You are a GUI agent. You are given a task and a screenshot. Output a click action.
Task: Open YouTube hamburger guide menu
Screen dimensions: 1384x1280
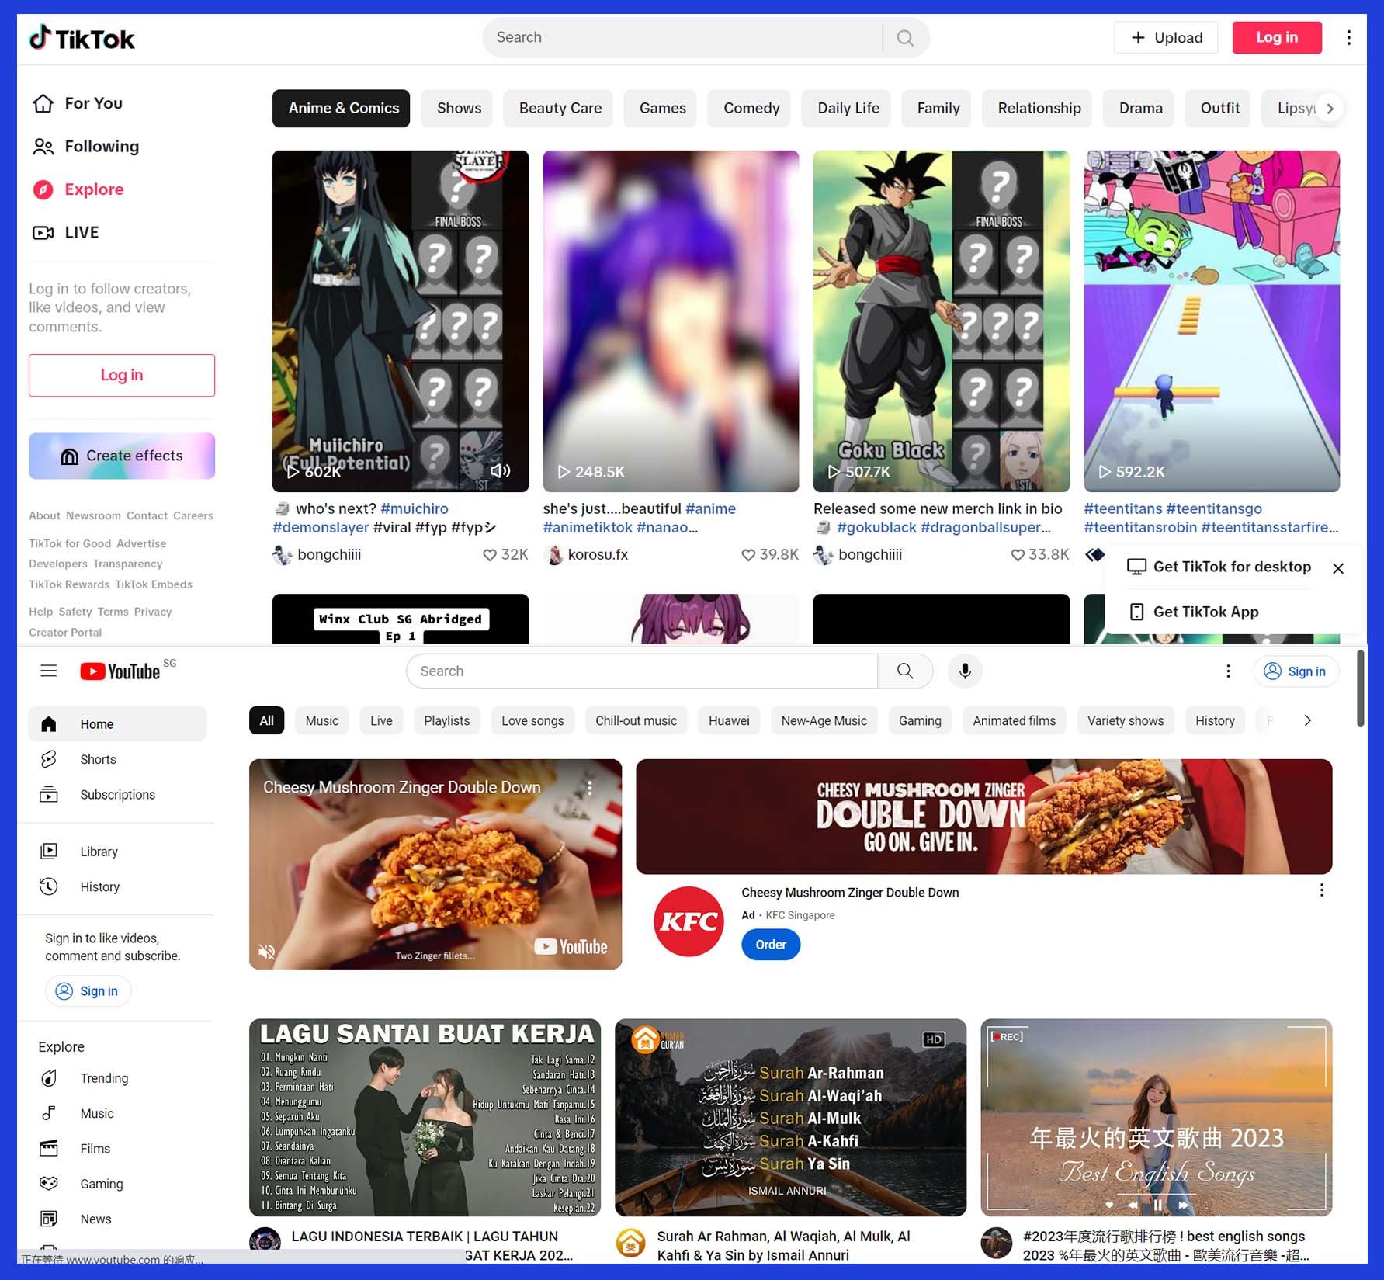[x=49, y=671]
